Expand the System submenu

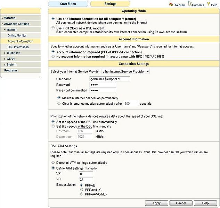(x=21, y=65)
